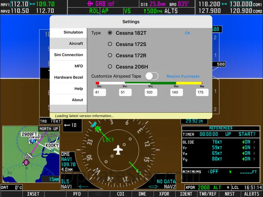Viewport: 263px width, 197px height.
Task: Pick Cessna 206H aircraft type
Action: click(x=110, y=66)
